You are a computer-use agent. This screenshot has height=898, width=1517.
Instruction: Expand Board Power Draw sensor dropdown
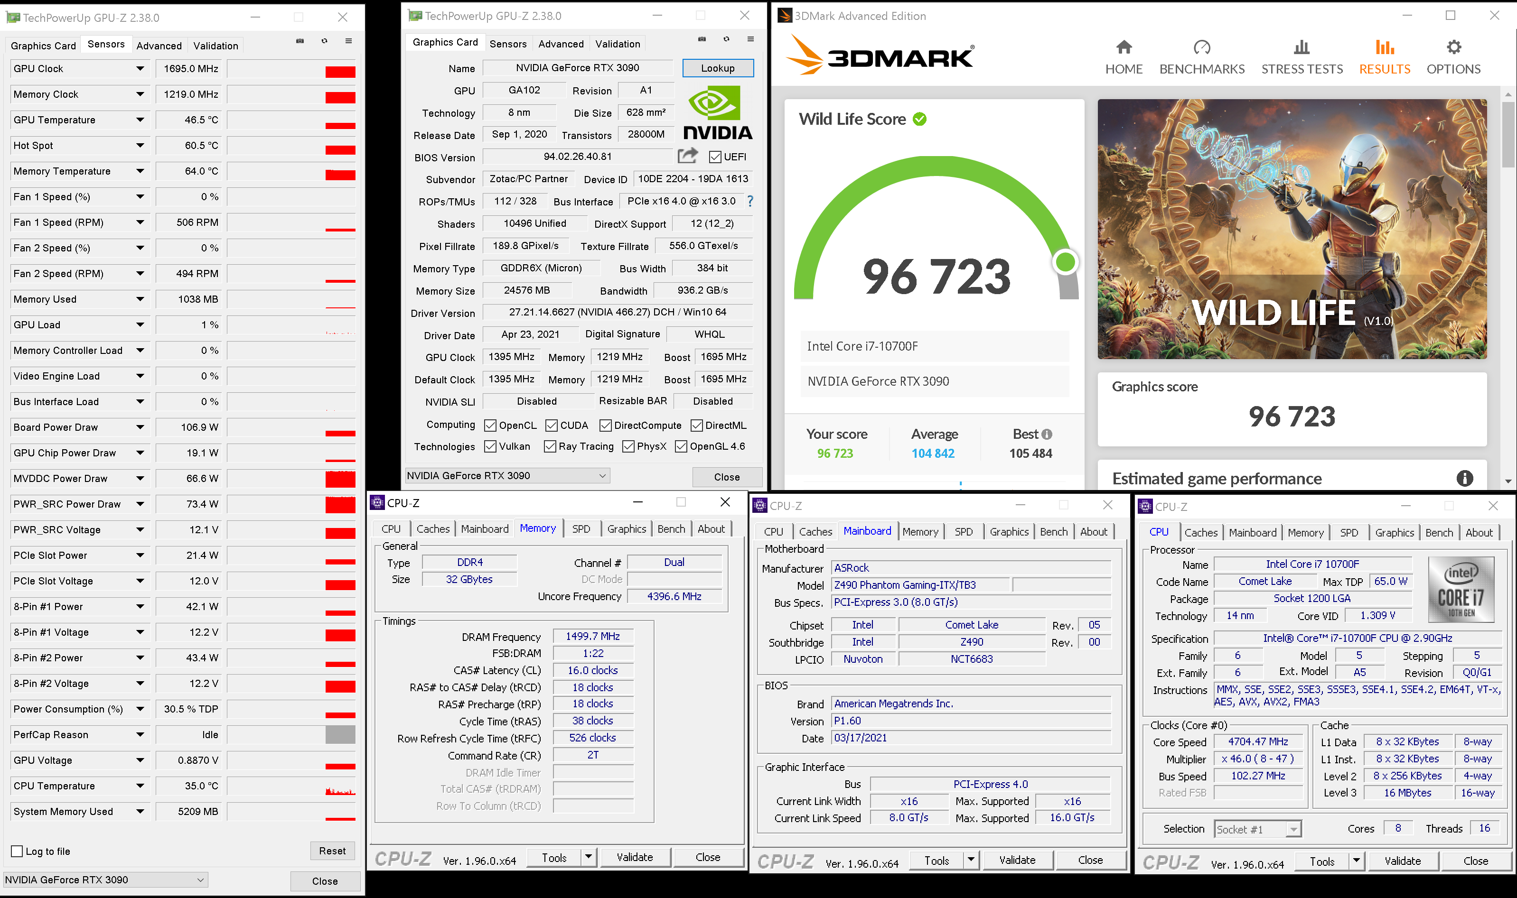[x=140, y=427]
